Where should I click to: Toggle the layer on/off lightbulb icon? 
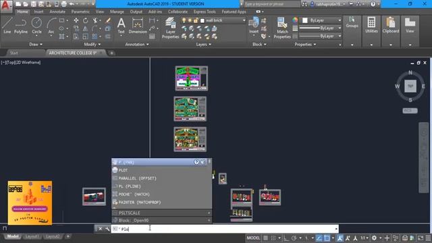point(184,20)
